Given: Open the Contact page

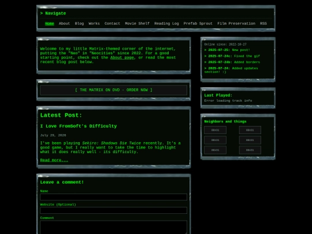Looking at the screenshot, I should point(112,24).
